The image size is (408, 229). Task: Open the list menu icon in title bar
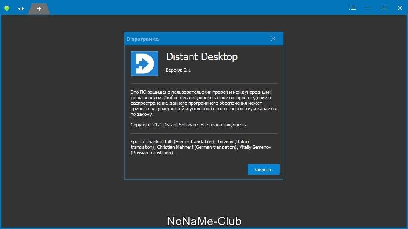coord(353,8)
